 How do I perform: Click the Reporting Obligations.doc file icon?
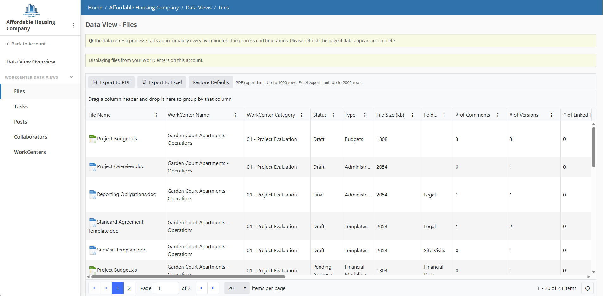point(93,195)
